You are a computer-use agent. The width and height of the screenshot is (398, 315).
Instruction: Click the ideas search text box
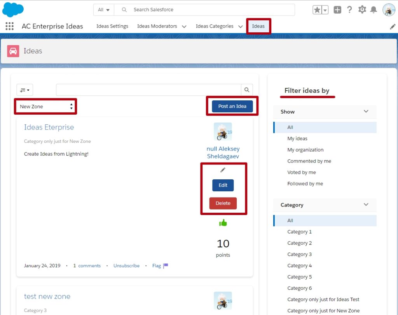coord(148,90)
